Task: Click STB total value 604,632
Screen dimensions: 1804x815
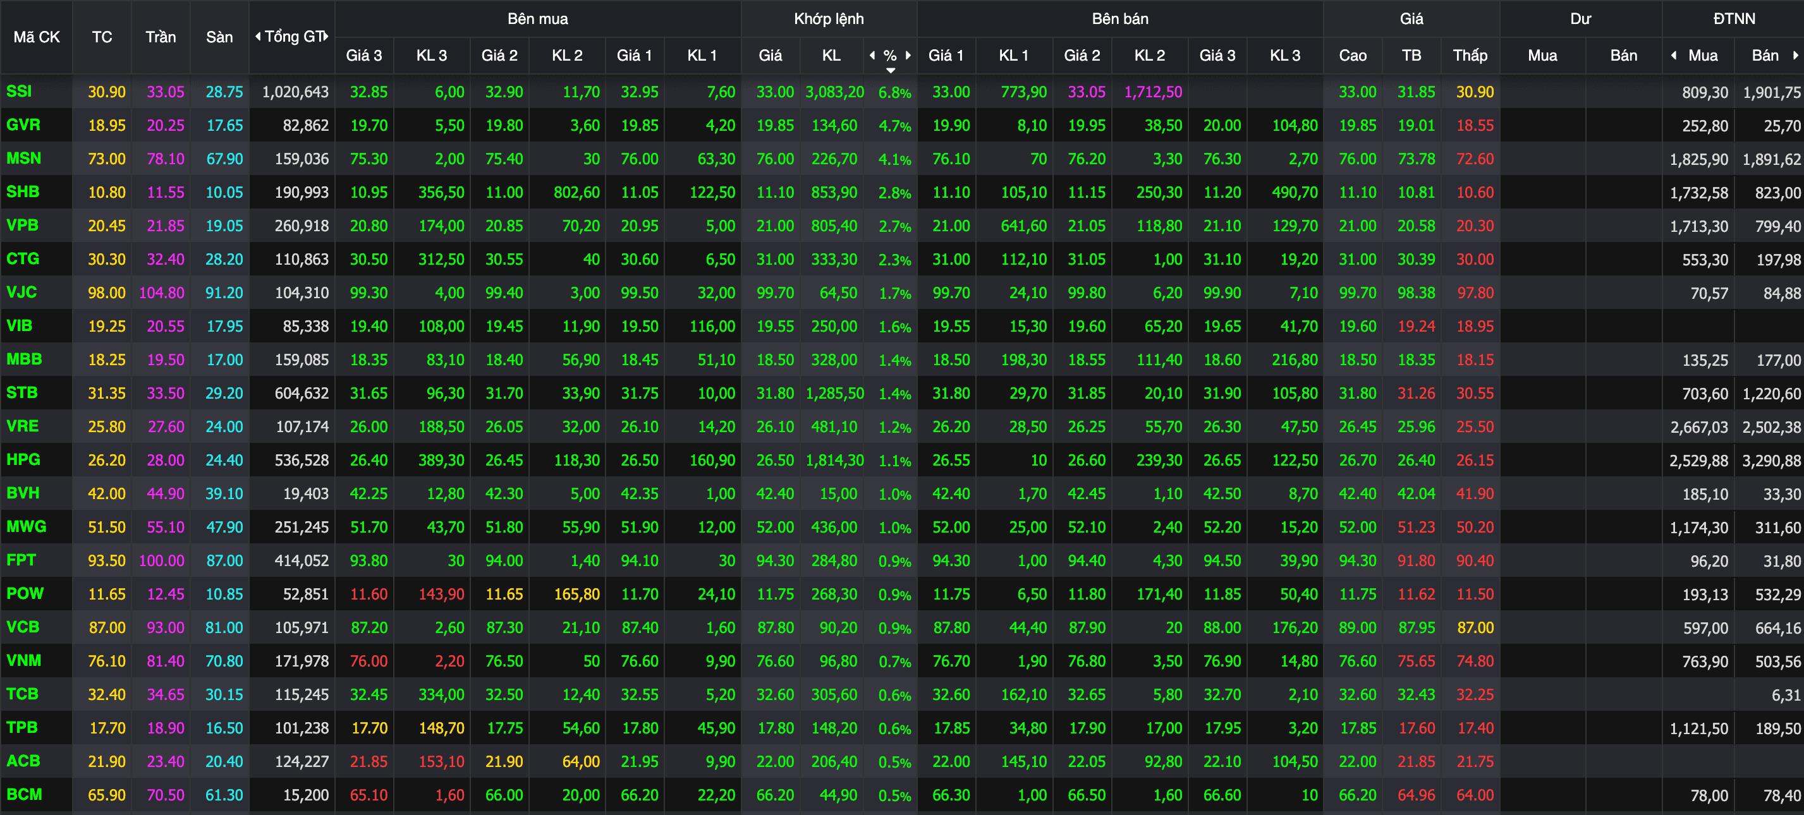Action: coord(301,394)
